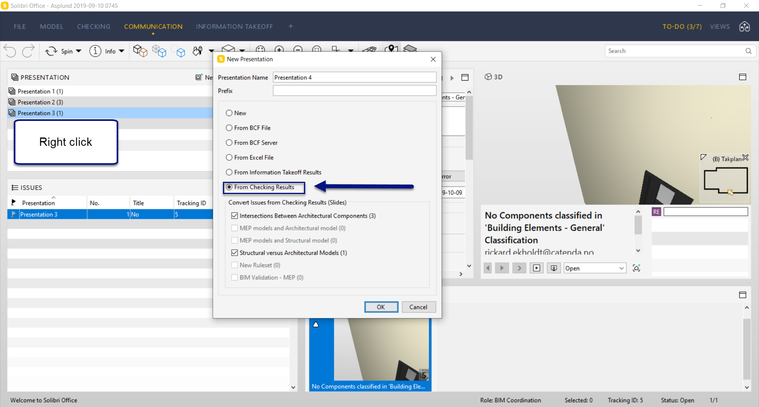Click the New Presentation icon in panel header
The width and height of the screenshot is (759, 407).
pos(199,77)
